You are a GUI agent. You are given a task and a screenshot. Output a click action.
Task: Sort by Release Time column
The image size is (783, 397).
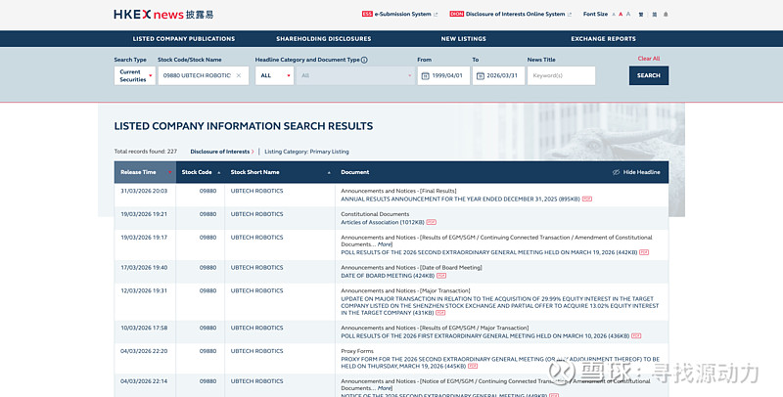point(145,172)
